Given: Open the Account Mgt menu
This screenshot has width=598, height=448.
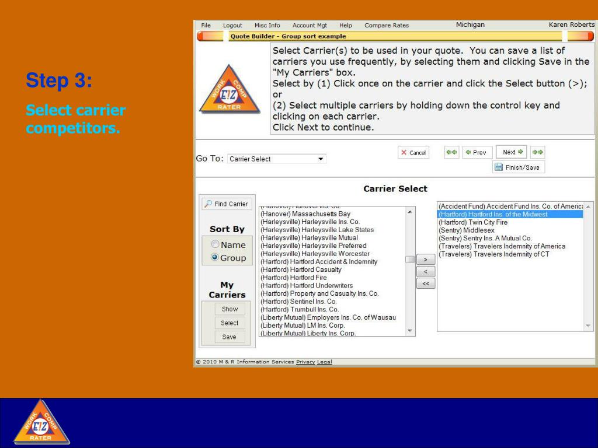Looking at the screenshot, I should (310, 25).
